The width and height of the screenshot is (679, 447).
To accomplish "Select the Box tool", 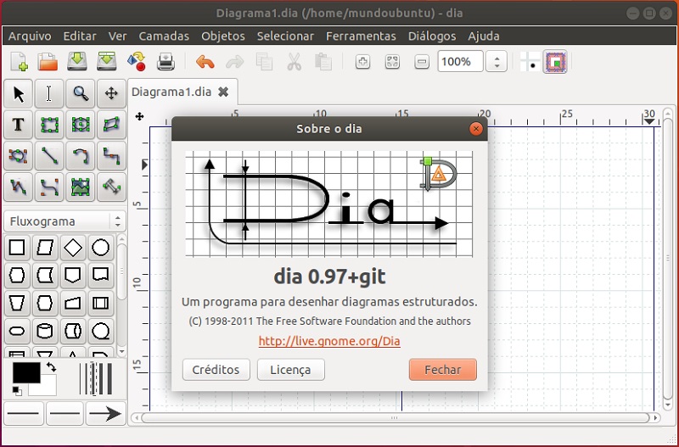I will (x=49, y=125).
